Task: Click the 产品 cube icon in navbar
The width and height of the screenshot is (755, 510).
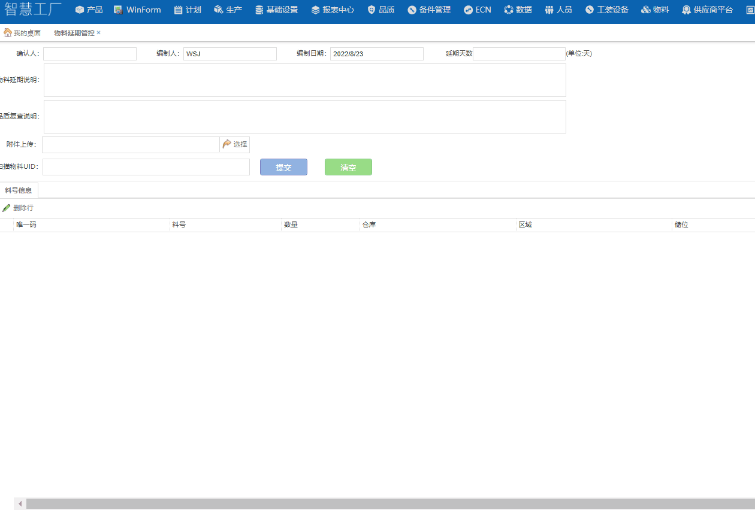Action: tap(79, 10)
